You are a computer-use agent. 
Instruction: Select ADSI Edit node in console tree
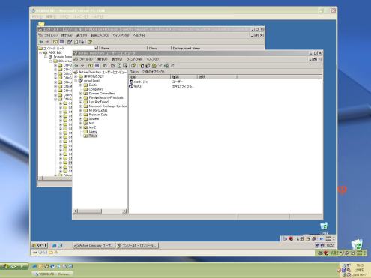pos(55,52)
